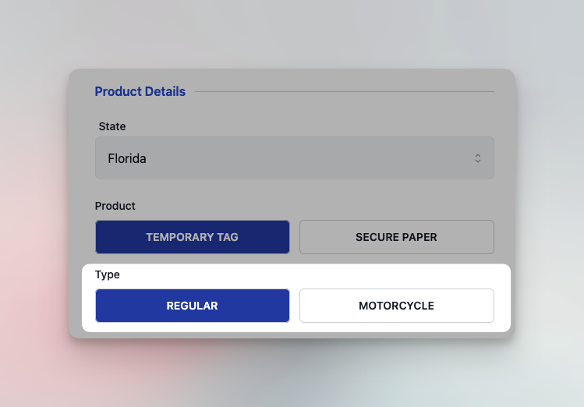This screenshot has height=407, width=584.
Task: Choose the Secure Paper product option
Action: coord(396,237)
